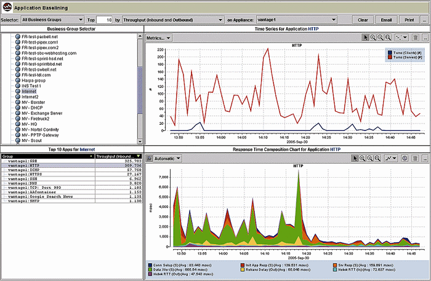Click first zoom magnifier in Time Series toolbar
Image resolution: width=431 pixels, height=281 pixels.
373,38
